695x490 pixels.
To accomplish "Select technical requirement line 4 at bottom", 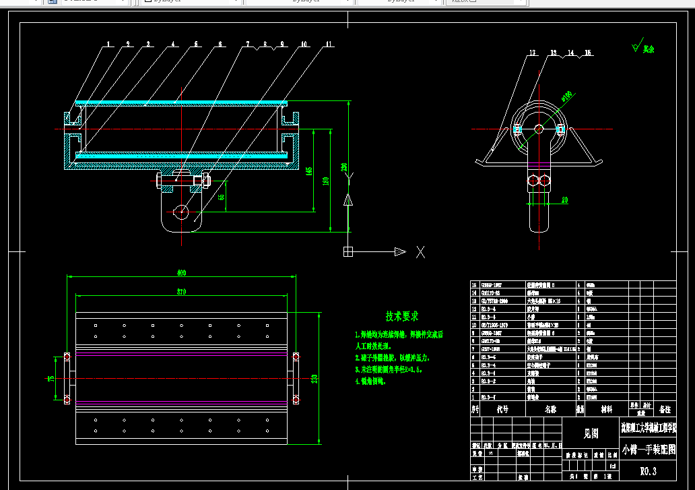I will pyautogui.click(x=370, y=381).
